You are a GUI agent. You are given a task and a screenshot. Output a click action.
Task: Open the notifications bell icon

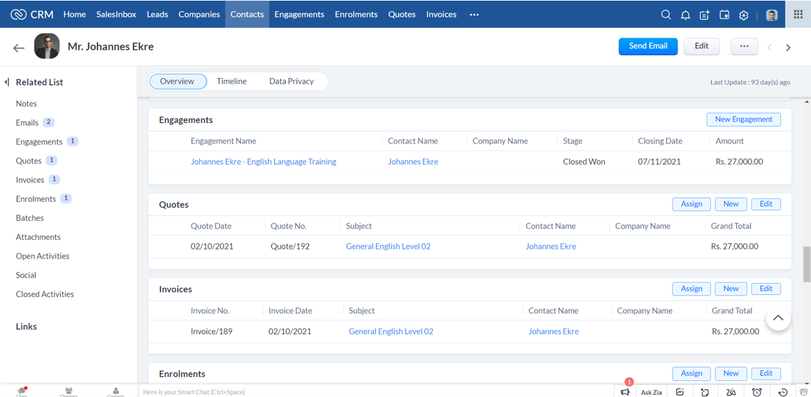pyautogui.click(x=685, y=15)
